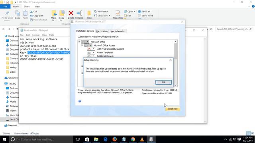This screenshot has height=143, width=255.
Task: Click Select all in ribbon
Action: (x=144, y=12)
